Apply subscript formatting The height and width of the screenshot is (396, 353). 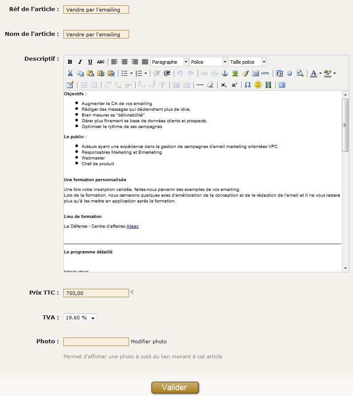(224, 85)
